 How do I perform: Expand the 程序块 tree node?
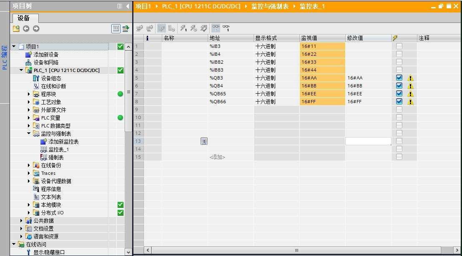[x=29, y=94]
